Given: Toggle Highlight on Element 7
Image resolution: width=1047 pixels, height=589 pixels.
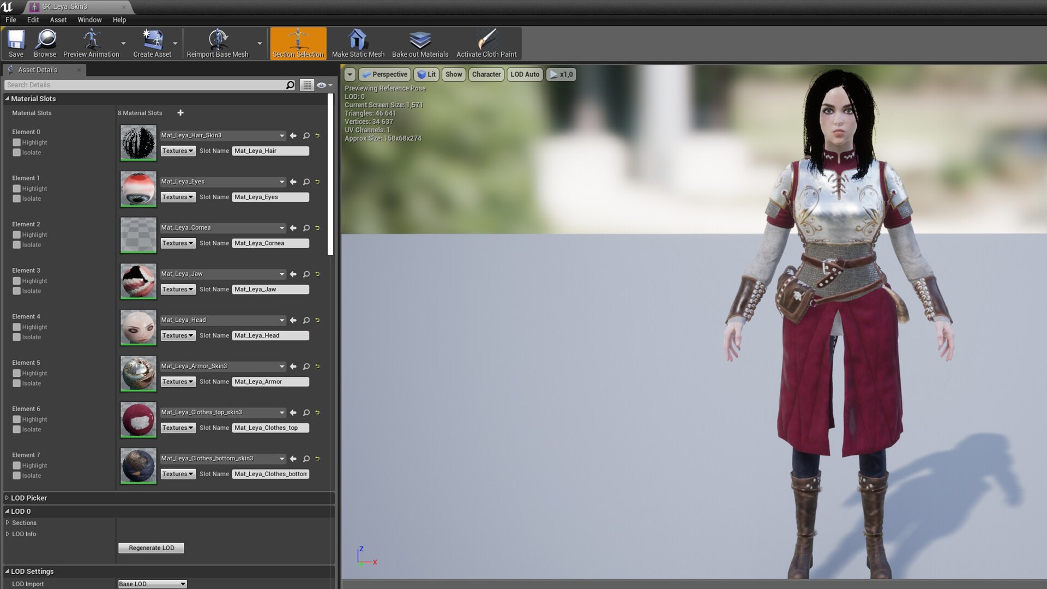Looking at the screenshot, I should pos(17,465).
